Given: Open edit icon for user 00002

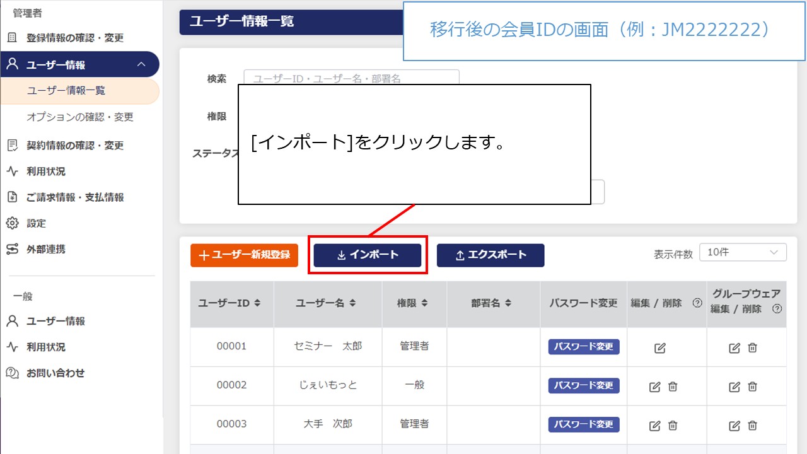Looking at the screenshot, I should tap(655, 387).
